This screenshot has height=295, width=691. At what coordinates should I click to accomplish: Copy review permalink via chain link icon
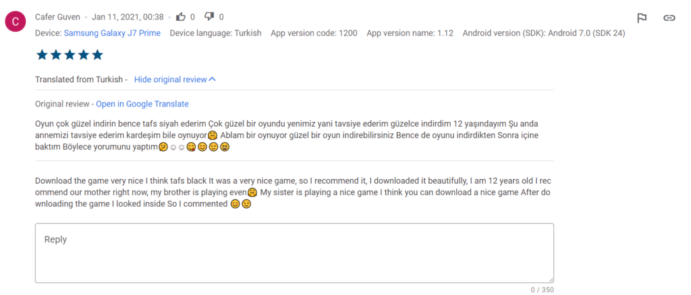(669, 18)
